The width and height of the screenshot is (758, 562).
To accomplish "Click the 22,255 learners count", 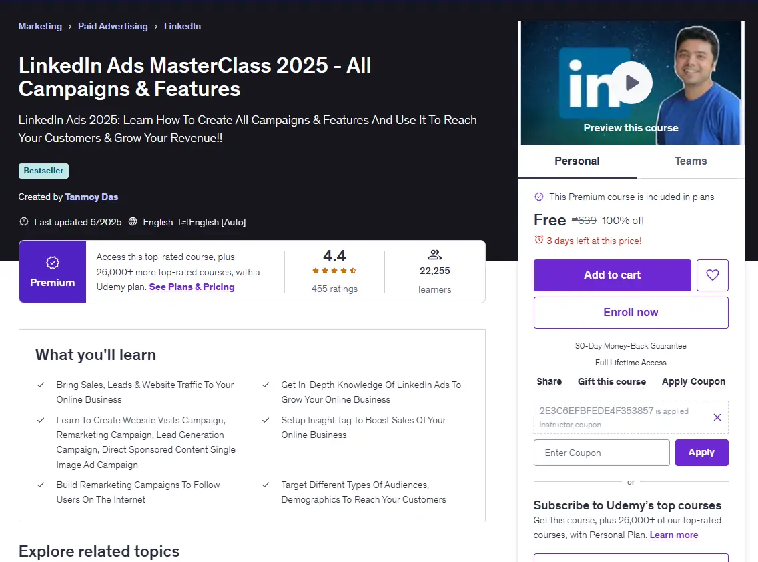I will coord(434,271).
